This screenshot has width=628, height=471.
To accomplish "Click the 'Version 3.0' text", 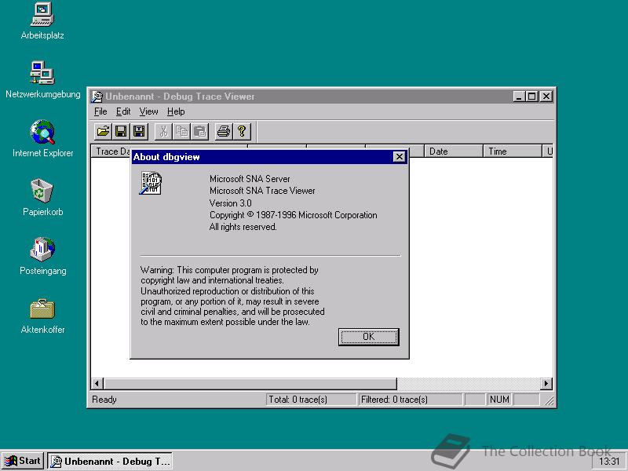I will point(230,203).
